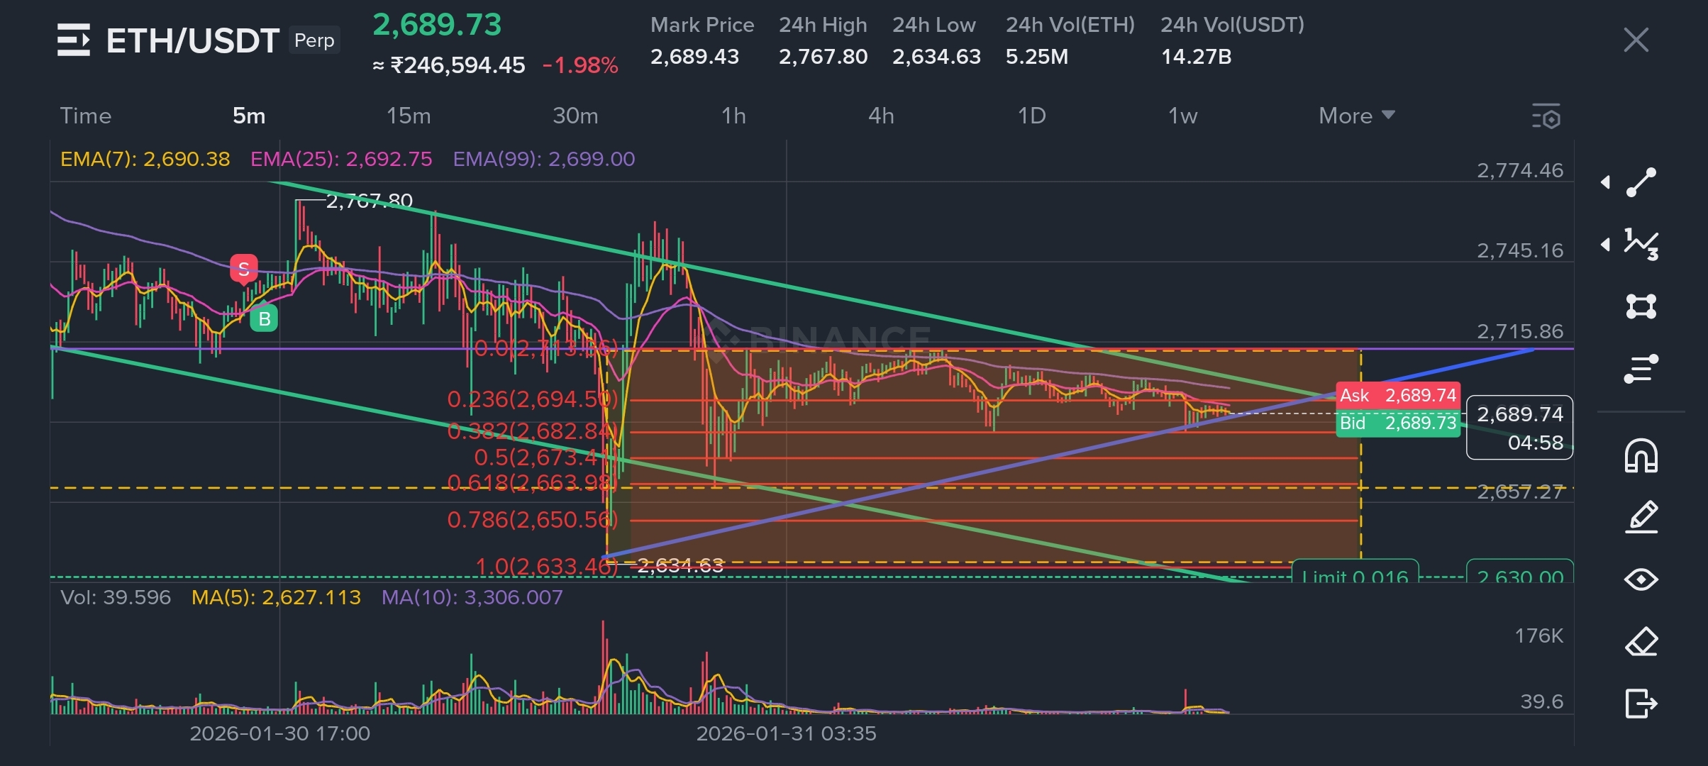Select the Time chart view
This screenshot has width=1708, height=766.
[85, 116]
